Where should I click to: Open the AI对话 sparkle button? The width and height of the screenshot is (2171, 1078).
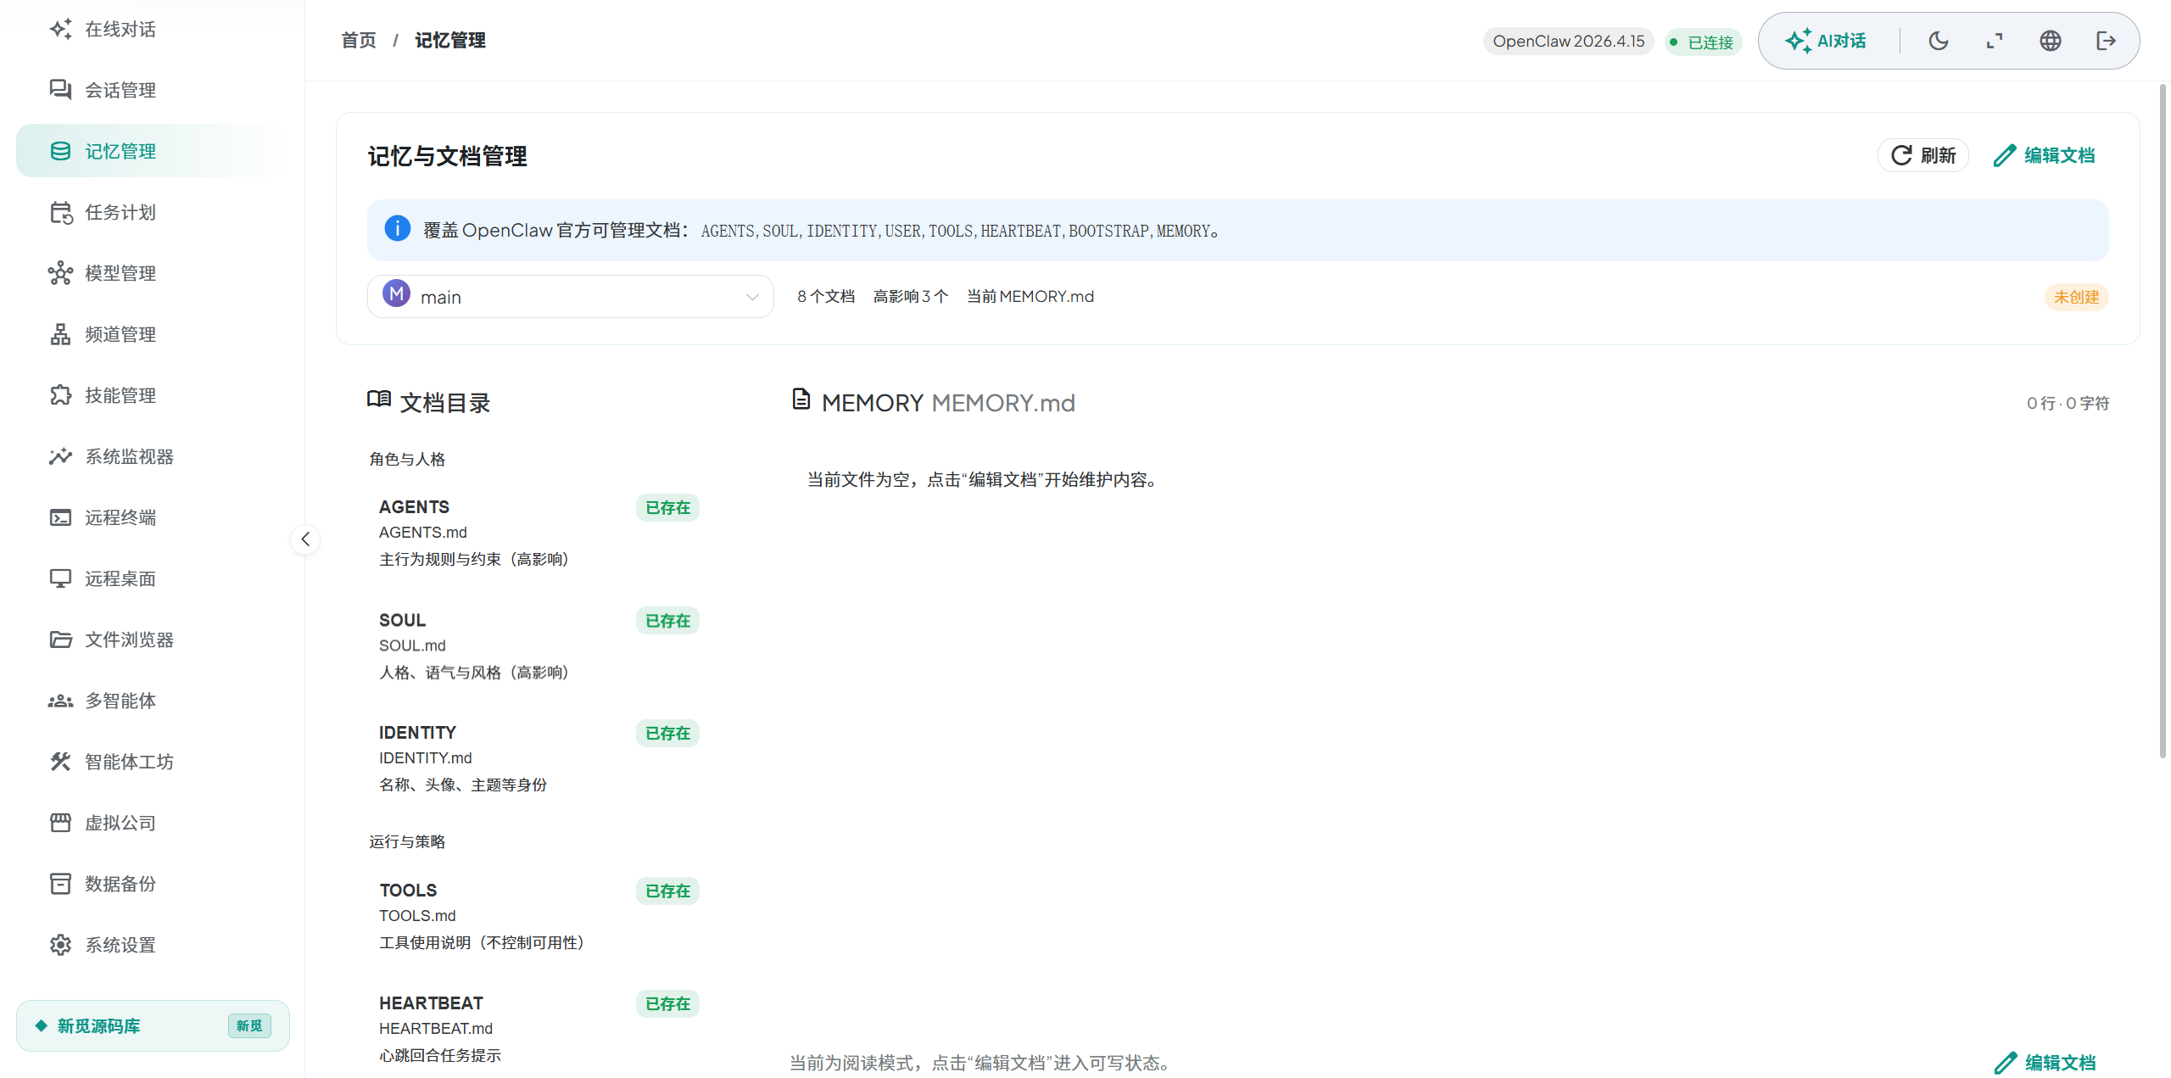pos(1826,41)
